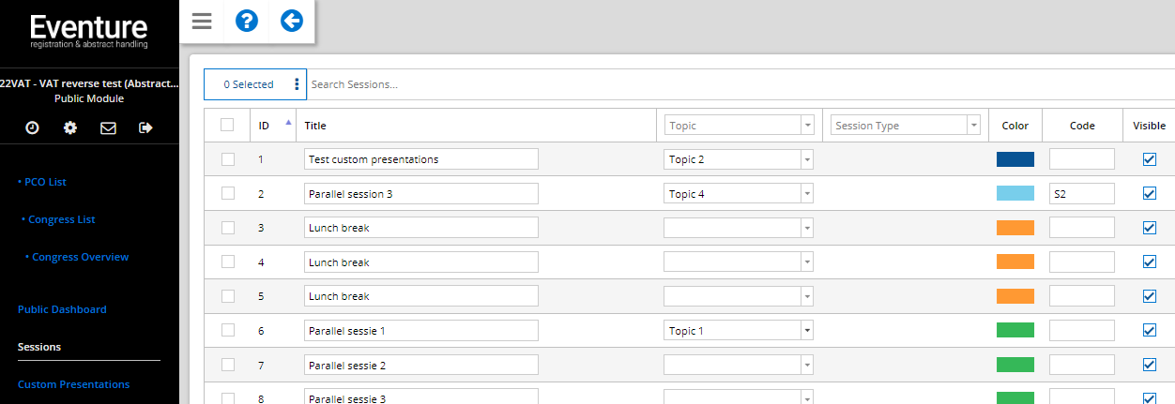Open the hamburger menu icon
This screenshot has height=404, width=1175.
pyautogui.click(x=202, y=21)
